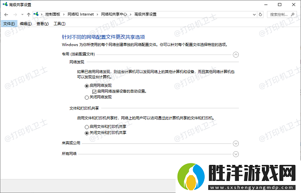301x193 pixels.
Task: Click the 网络发现 section label
Action: point(77,62)
